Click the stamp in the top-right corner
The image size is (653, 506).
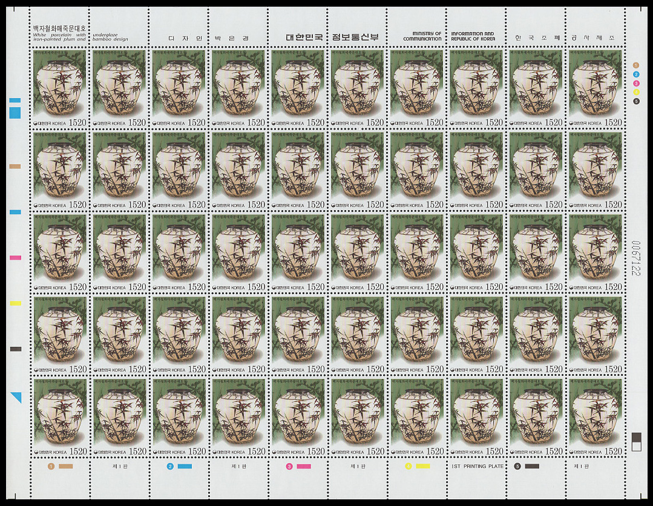coord(596,88)
